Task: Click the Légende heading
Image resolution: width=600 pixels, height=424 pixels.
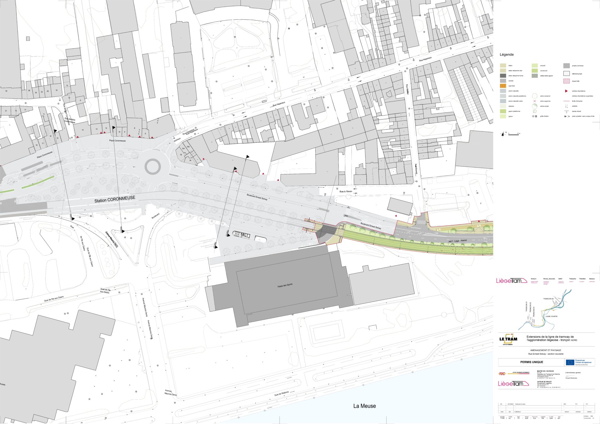Action: [507, 54]
